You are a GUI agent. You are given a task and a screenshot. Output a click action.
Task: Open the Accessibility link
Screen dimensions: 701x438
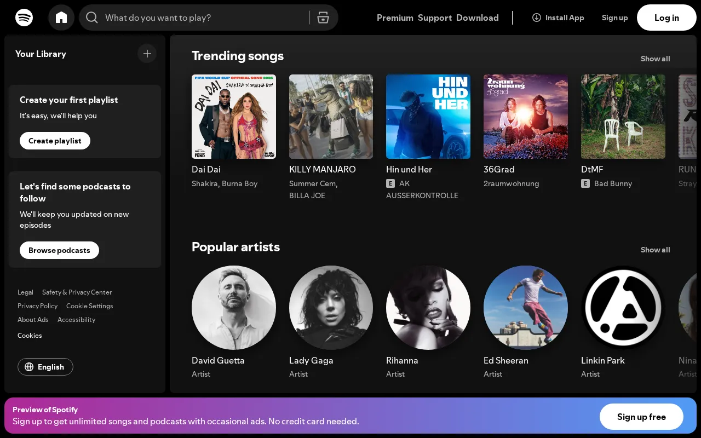pos(76,320)
